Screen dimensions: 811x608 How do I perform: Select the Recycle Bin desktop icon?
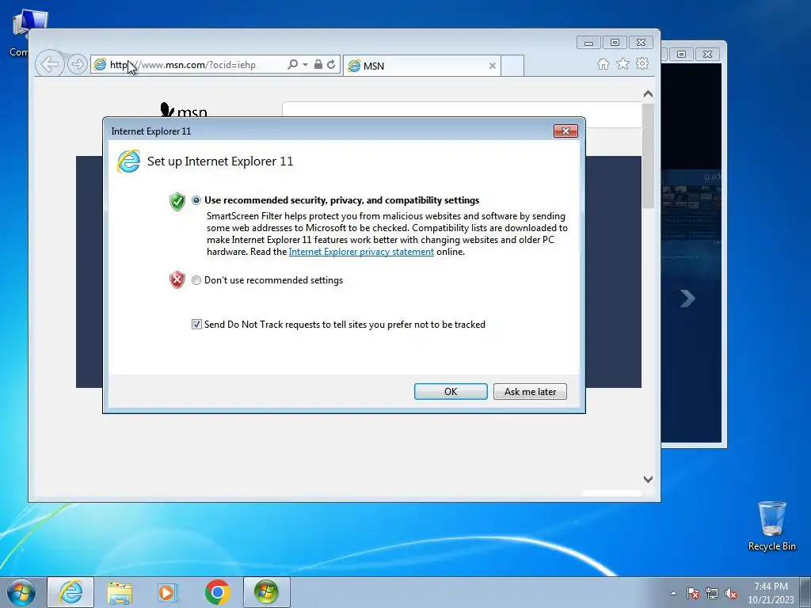coord(771,526)
